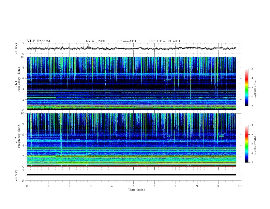The height and width of the screenshot is (209, 270).
Task: Click the upper color bar "log(PSD)(V²/Hz)" label
Action: [255, 89]
